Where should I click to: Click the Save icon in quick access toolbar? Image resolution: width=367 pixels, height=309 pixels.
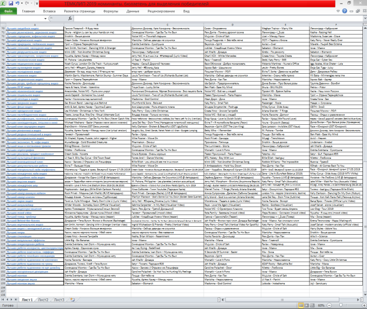(11, 3)
